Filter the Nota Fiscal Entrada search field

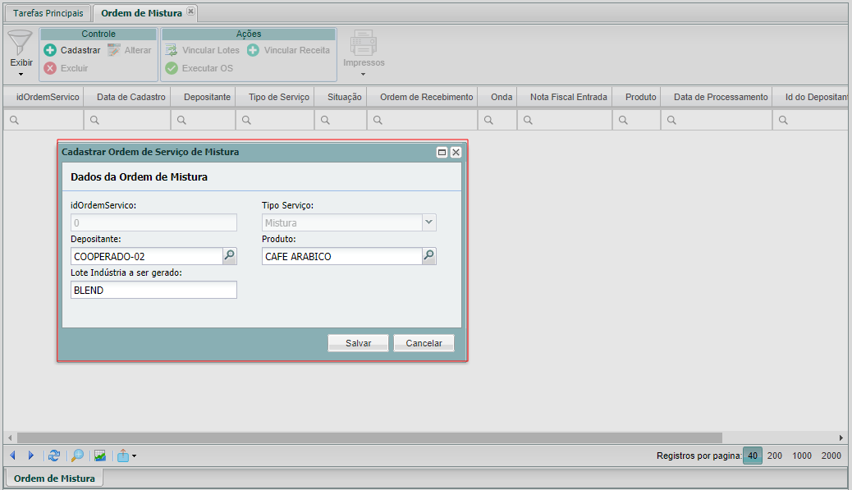coord(565,120)
